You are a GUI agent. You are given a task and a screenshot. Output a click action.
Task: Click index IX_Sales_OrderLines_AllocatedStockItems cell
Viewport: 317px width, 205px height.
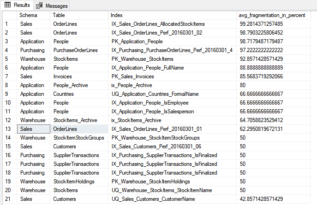[172, 24]
